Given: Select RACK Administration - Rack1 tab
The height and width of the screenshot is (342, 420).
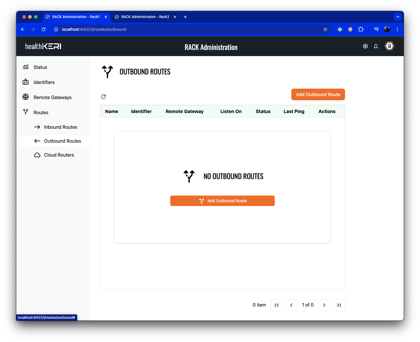Looking at the screenshot, I should 76,17.
